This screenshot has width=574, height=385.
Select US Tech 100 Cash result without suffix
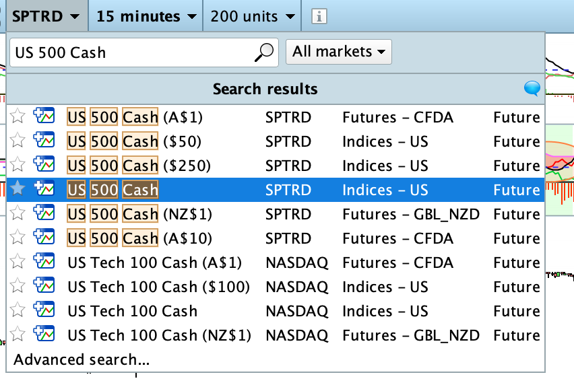(x=133, y=311)
